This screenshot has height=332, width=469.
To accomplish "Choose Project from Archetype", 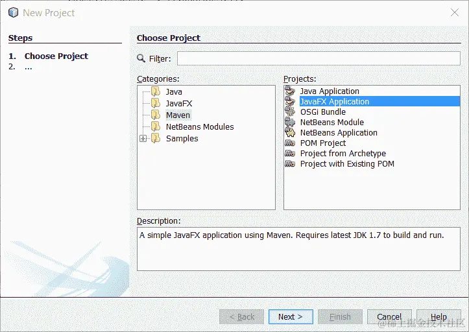I will click(343, 154).
